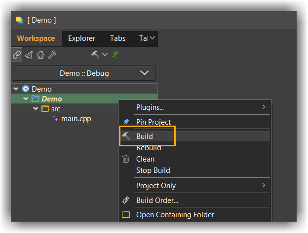Select Clean with the trash icon
The image size is (308, 233).
tap(145, 159)
